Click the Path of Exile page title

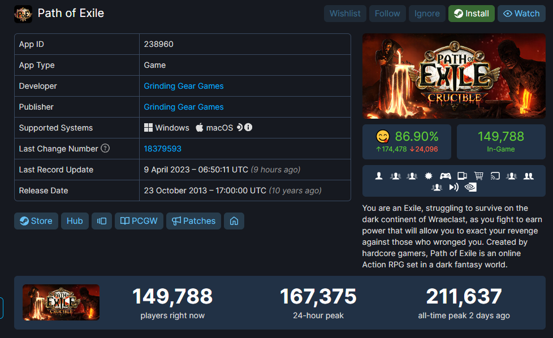pos(71,13)
